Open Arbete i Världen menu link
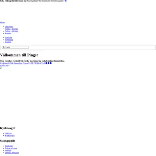Screen dimensions: 156x156 (x=12, y=31)
